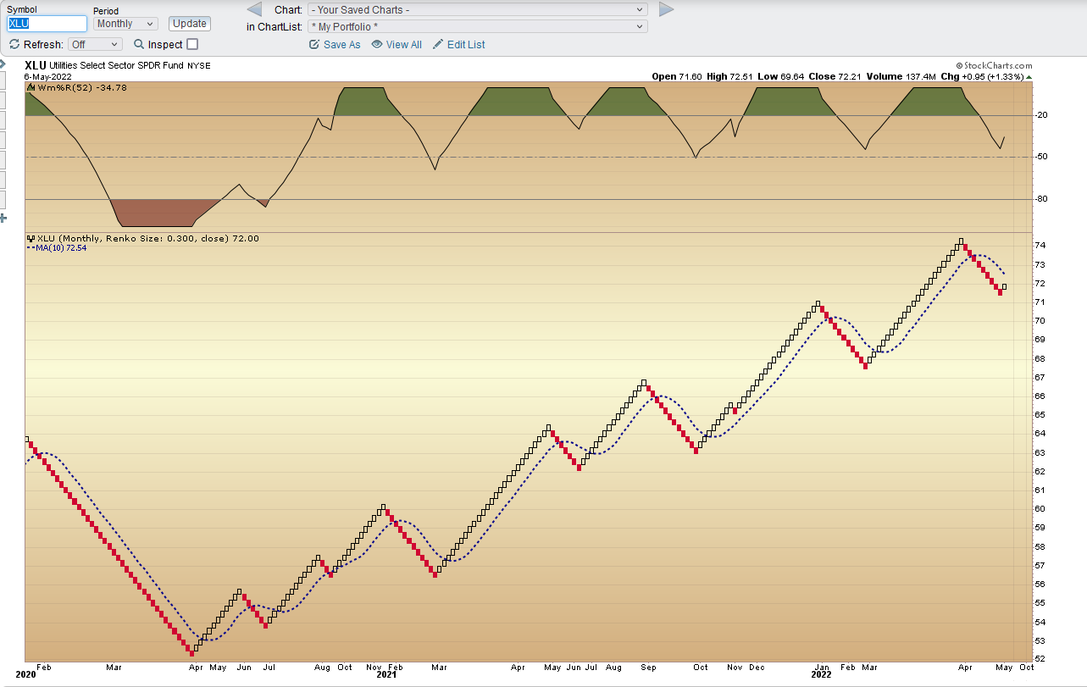
Task: Open the Period dropdown showing Monthly
Action: [125, 24]
